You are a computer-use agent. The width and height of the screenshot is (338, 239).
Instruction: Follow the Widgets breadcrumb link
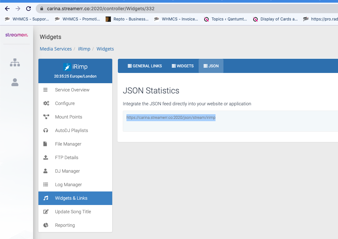[105, 49]
